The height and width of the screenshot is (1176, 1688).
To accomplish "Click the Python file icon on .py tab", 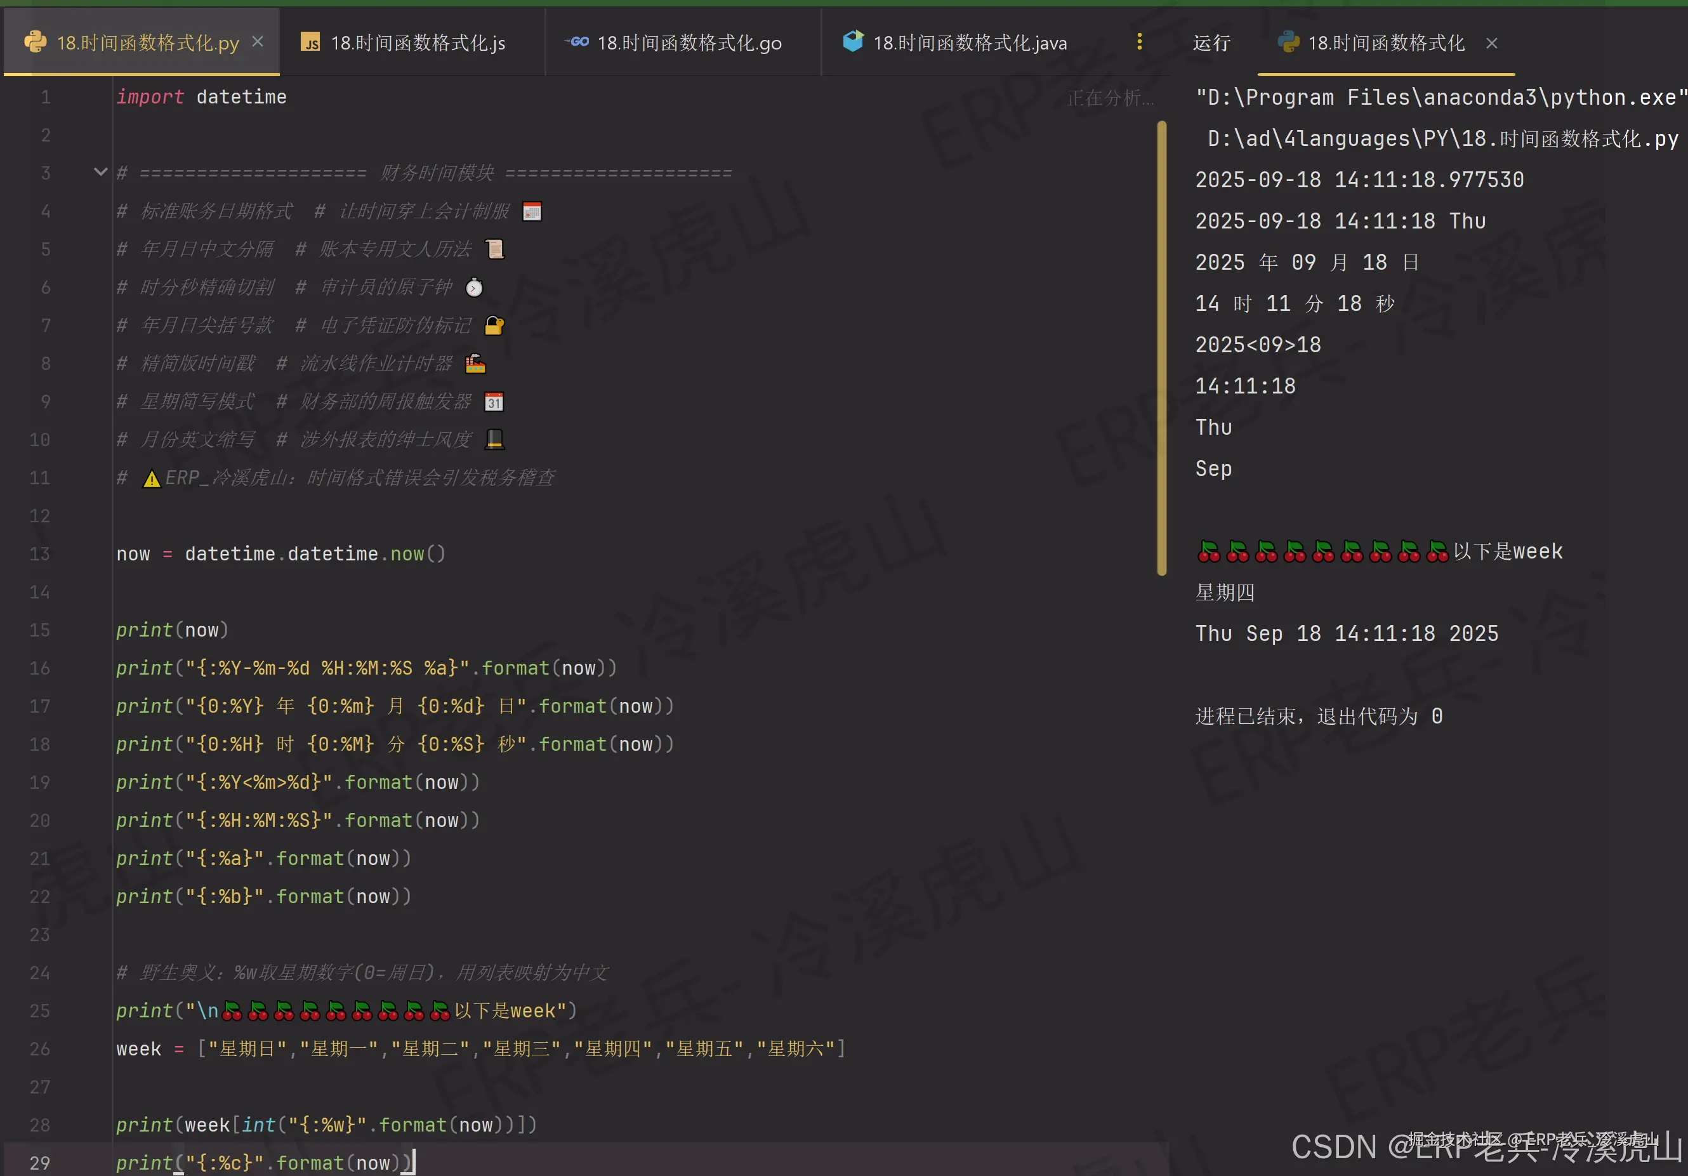I will tap(34, 42).
